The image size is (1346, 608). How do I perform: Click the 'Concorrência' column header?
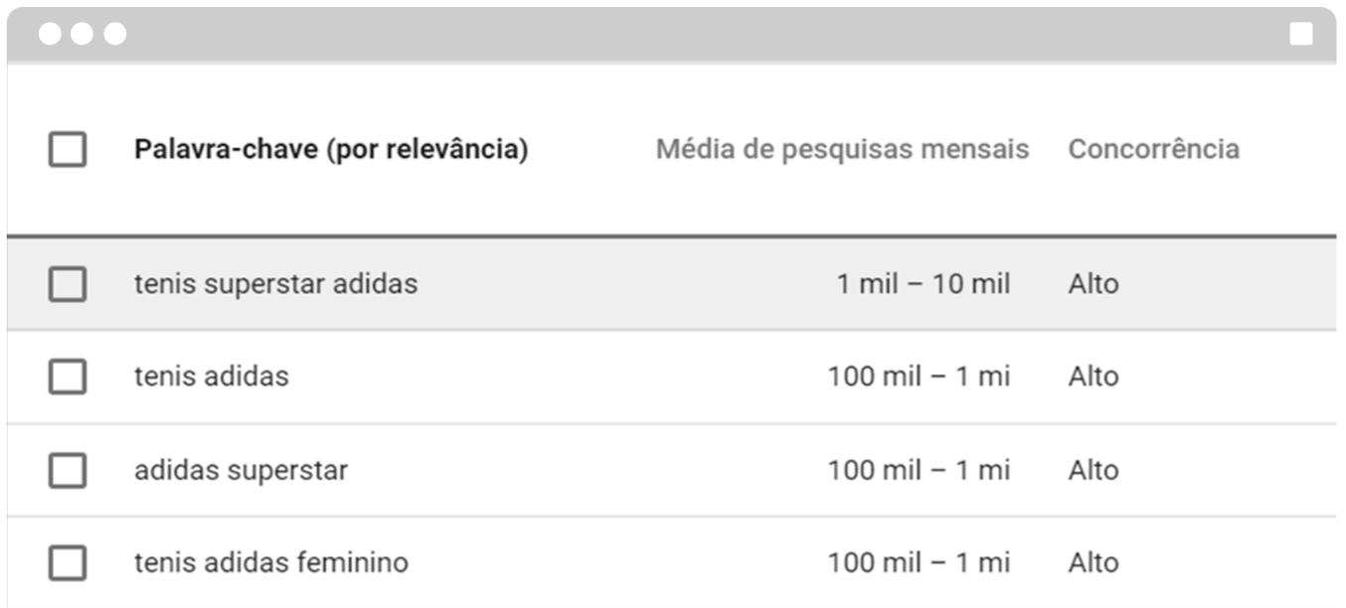click(x=1153, y=150)
